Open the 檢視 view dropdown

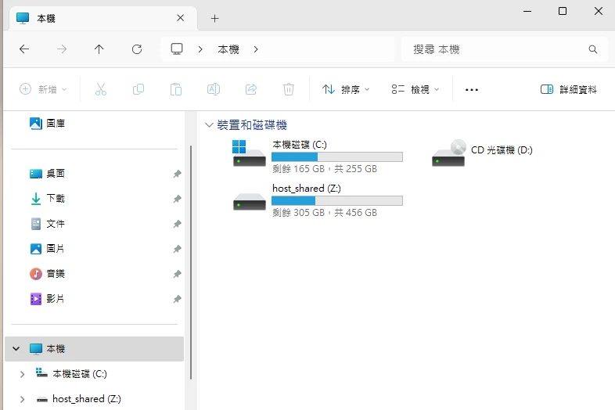[415, 89]
